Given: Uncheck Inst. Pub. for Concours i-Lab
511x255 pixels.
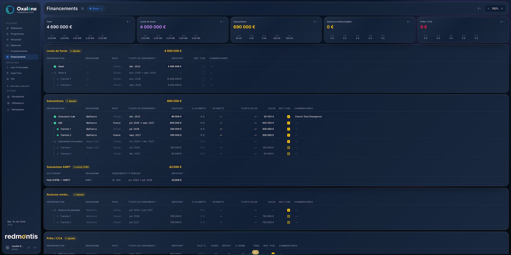Looking at the screenshot, I should click(289, 117).
